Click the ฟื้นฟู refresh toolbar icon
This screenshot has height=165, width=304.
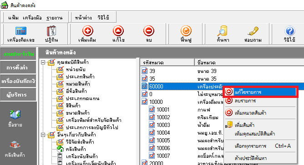tap(186, 31)
